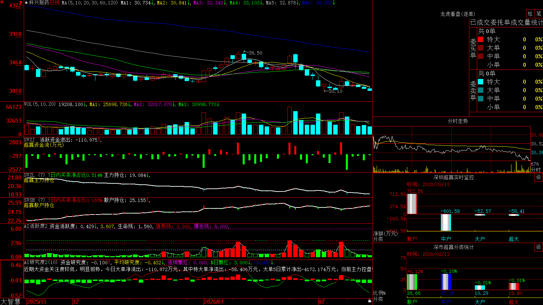Open 设 settings for 深圳超赢实时监控
This screenshot has height=305, width=543.
[539, 177]
